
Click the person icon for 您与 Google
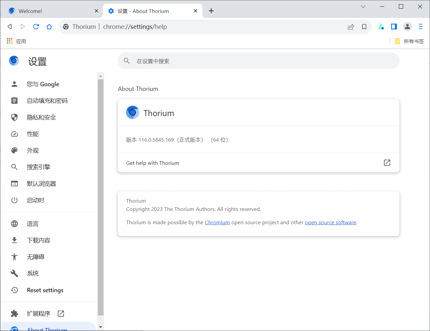click(14, 84)
